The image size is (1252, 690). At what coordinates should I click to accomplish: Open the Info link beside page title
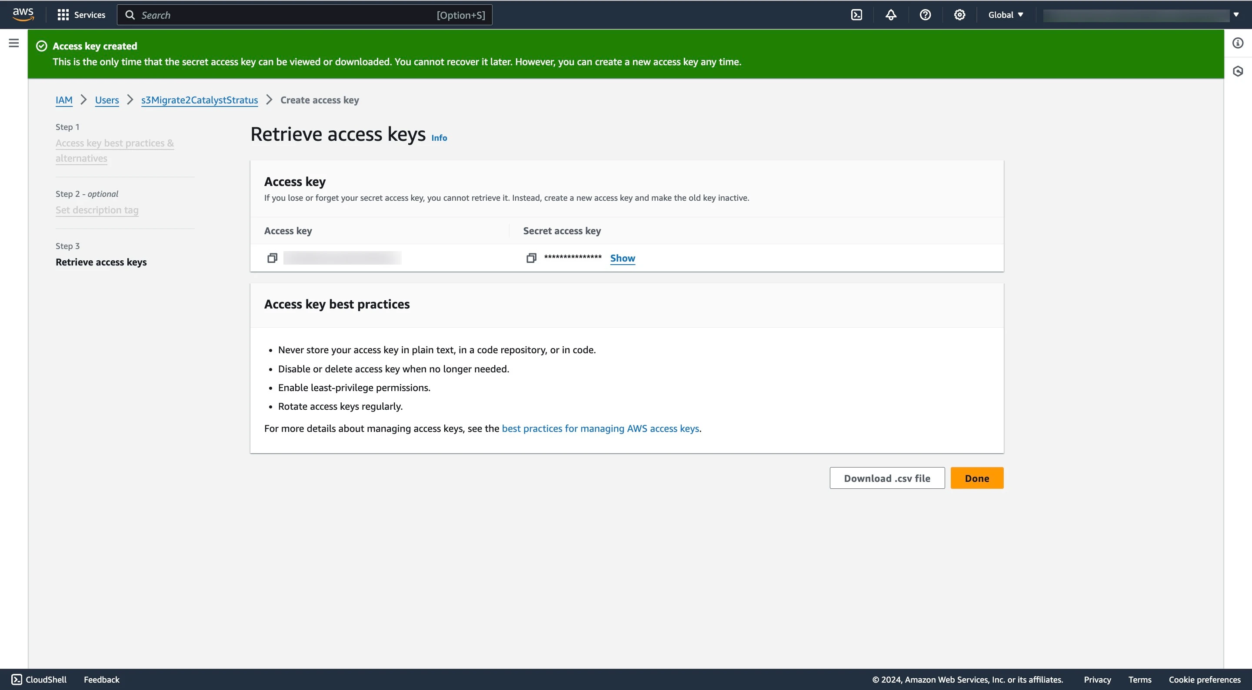[439, 138]
